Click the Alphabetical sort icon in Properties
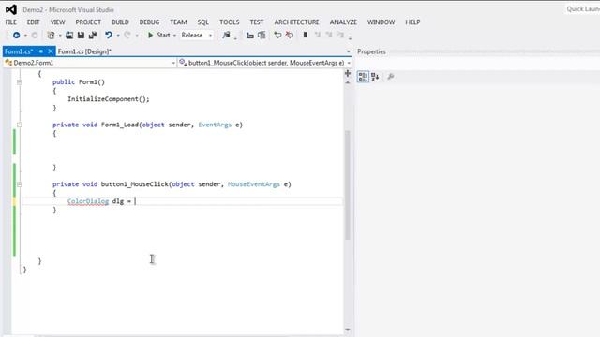600x337 pixels. (x=375, y=77)
